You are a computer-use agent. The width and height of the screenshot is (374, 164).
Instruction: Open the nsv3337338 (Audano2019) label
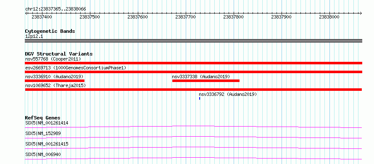pos(201,77)
